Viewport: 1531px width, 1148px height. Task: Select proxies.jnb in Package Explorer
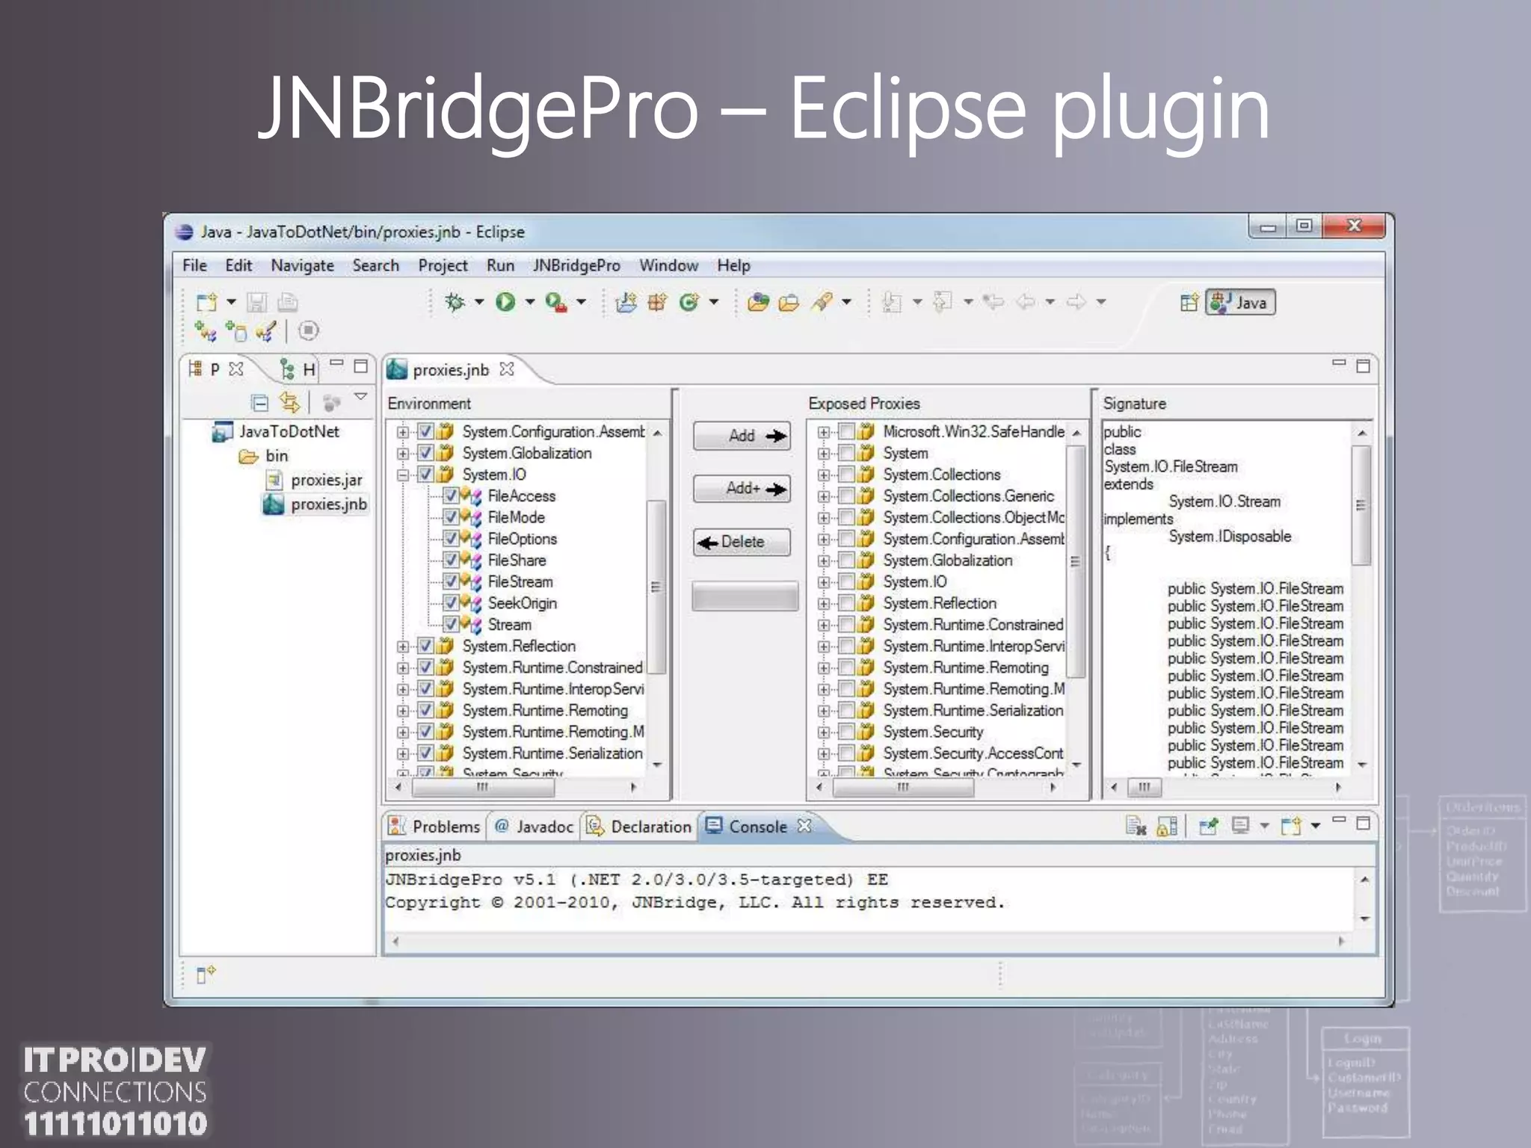(x=316, y=504)
